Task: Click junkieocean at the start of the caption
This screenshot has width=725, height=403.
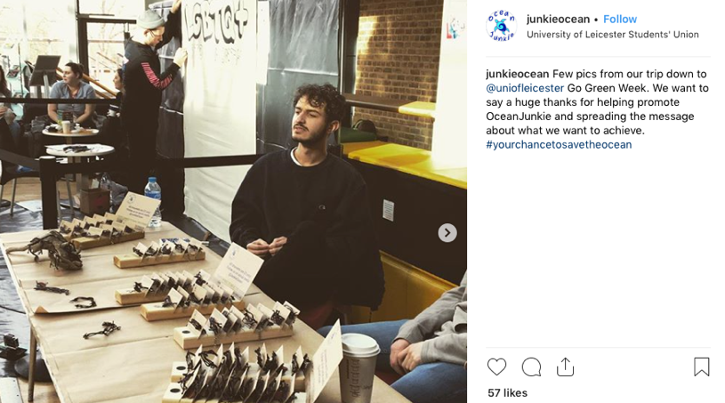Action: pyautogui.click(x=518, y=74)
